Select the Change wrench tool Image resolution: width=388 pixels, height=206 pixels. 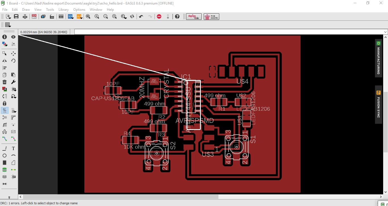[x=13, y=82]
